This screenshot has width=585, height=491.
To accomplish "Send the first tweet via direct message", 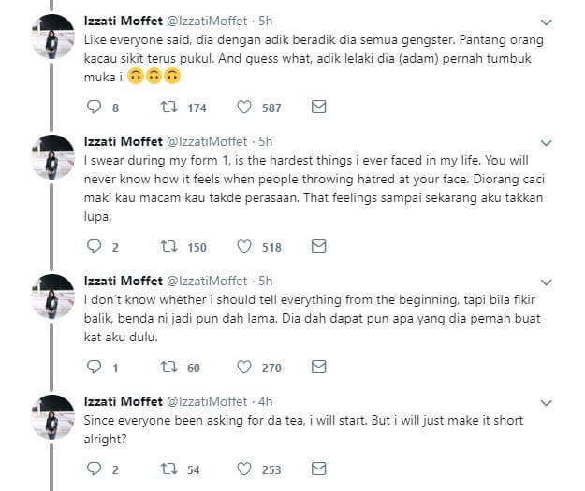I will 318,108.
